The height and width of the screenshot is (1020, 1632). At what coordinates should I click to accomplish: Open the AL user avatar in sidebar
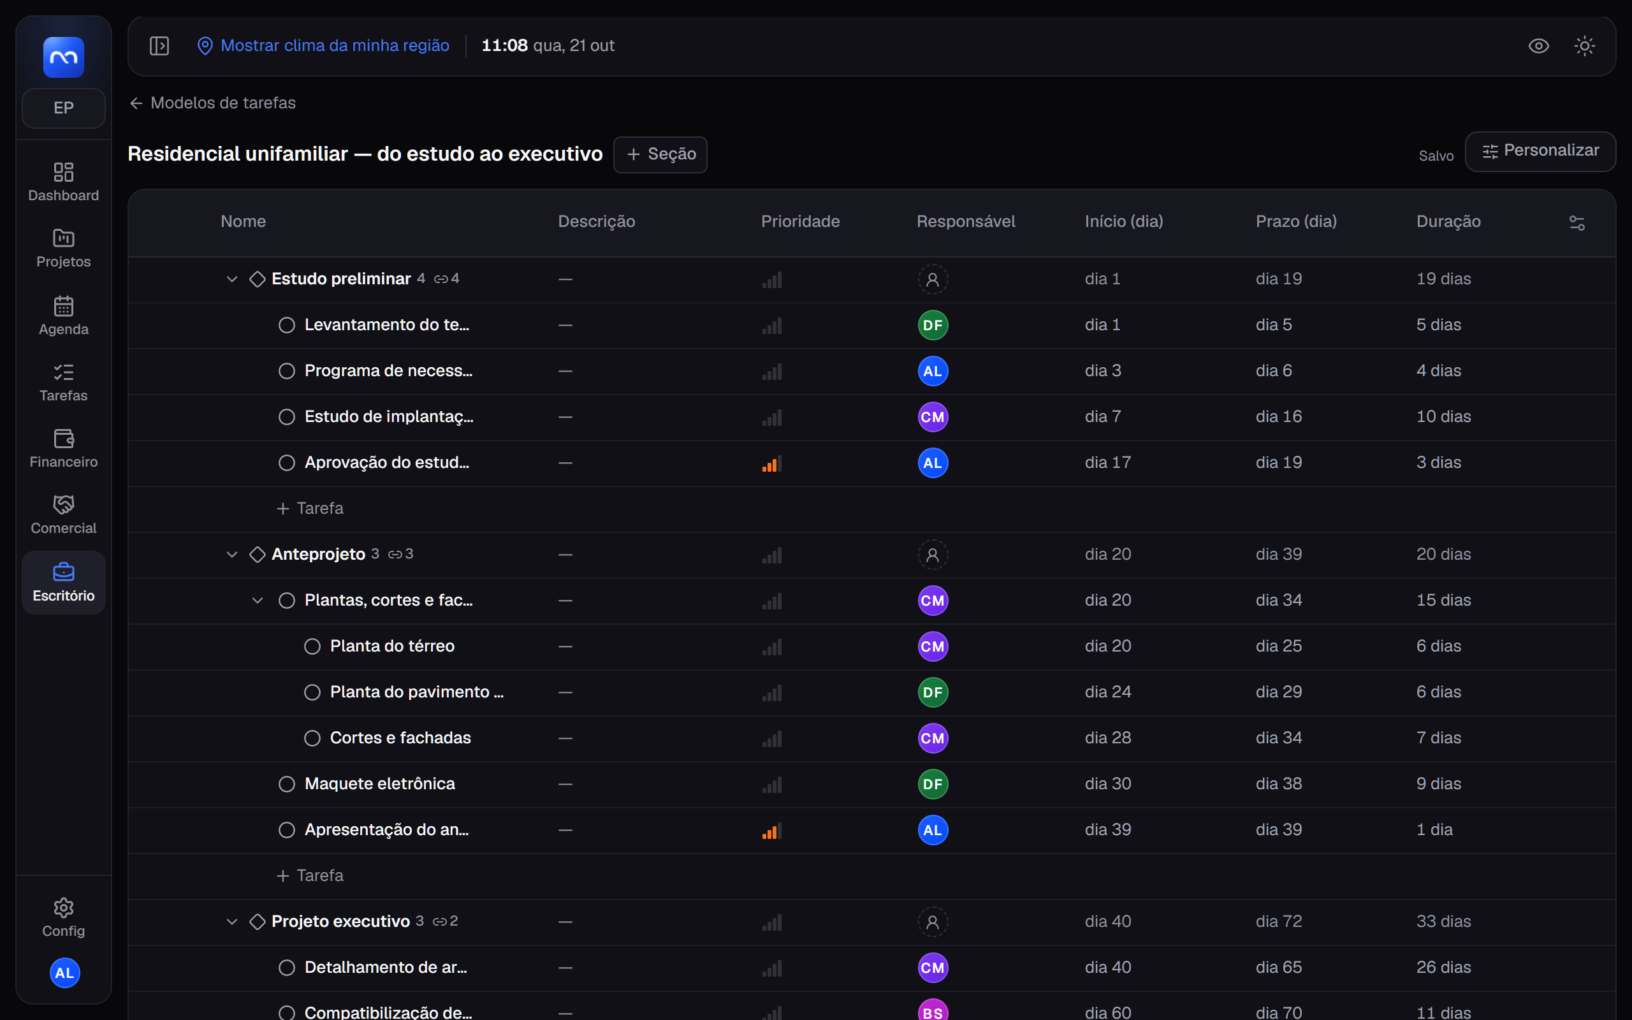pos(64,973)
